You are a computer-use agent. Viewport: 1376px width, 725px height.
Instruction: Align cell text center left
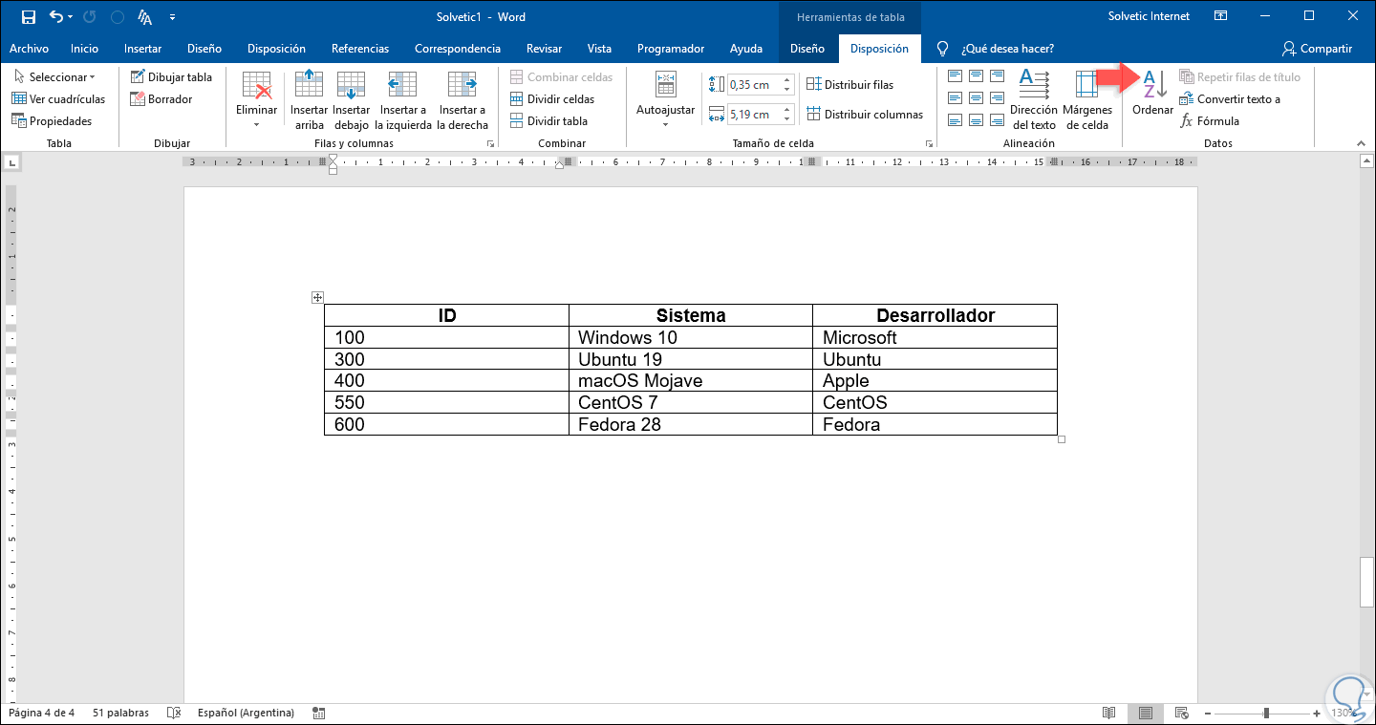pyautogui.click(x=956, y=97)
